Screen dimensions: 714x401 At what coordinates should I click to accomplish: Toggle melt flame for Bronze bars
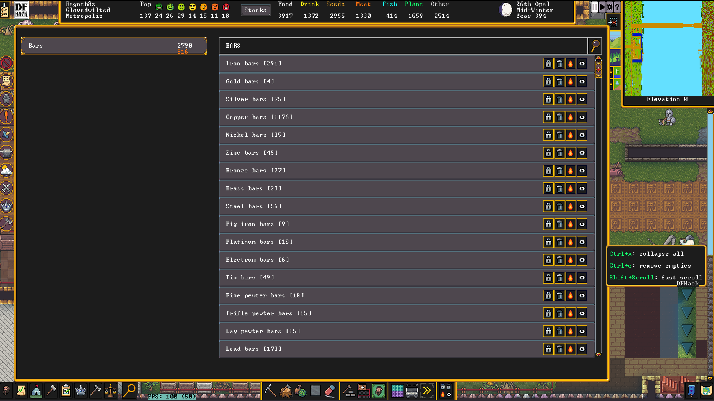click(x=571, y=171)
